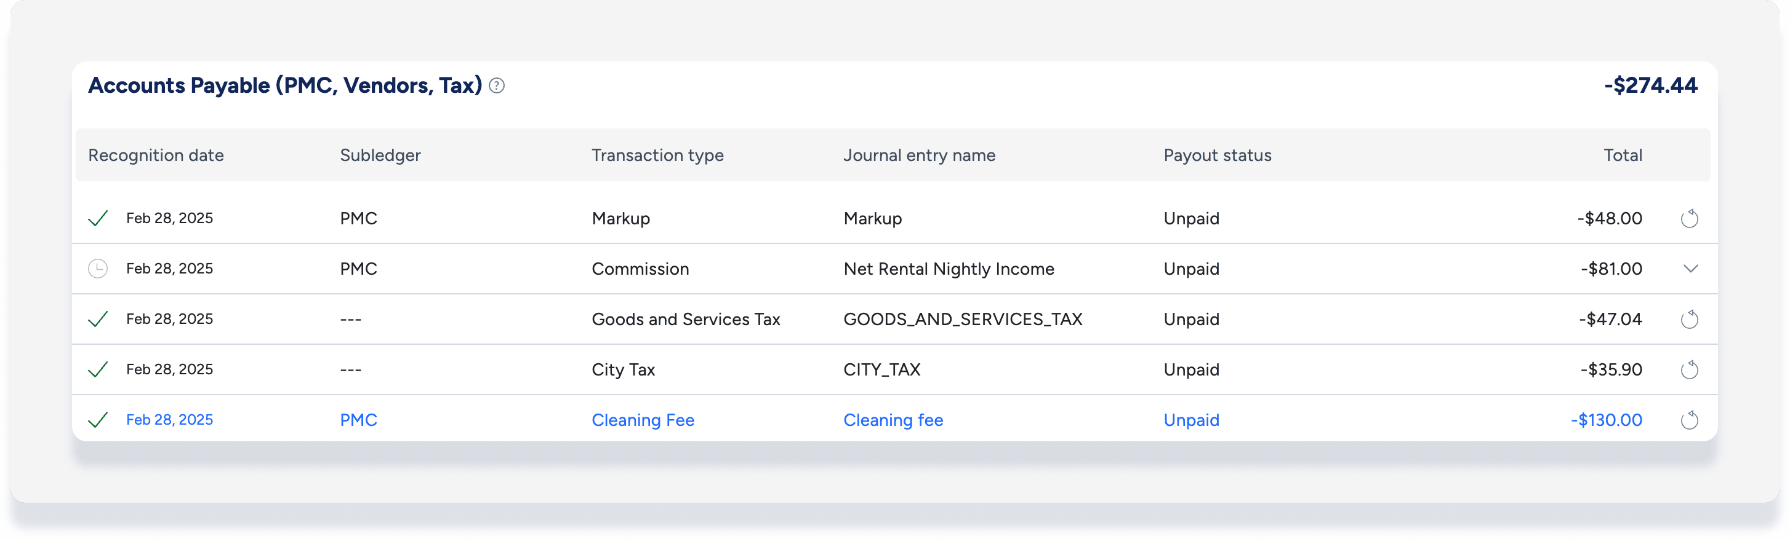Click the GOODS_AND_SERVICES_TAX journal entry name
This screenshot has width=1790, height=539.
[x=963, y=319]
